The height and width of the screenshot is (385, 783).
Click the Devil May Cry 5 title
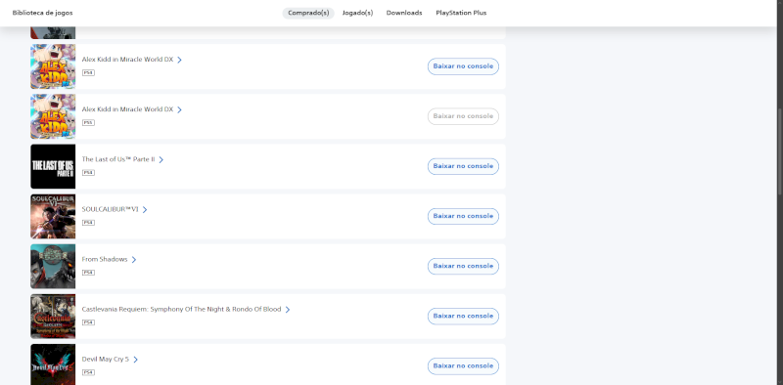106,359
